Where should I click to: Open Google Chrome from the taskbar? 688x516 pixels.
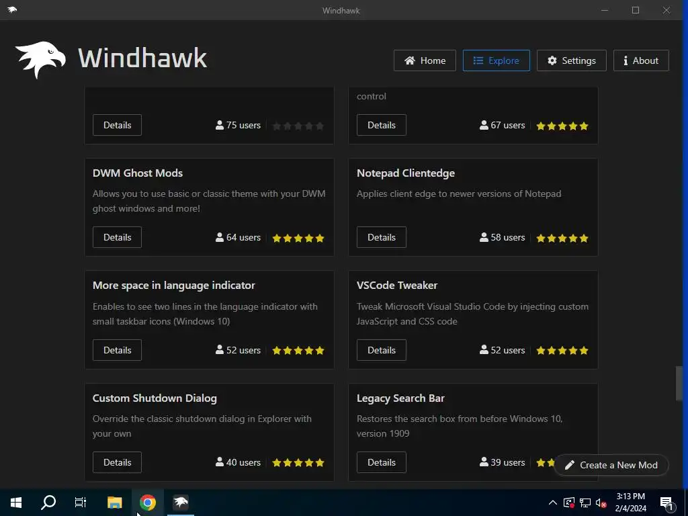pyautogui.click(x=147, y=503)
